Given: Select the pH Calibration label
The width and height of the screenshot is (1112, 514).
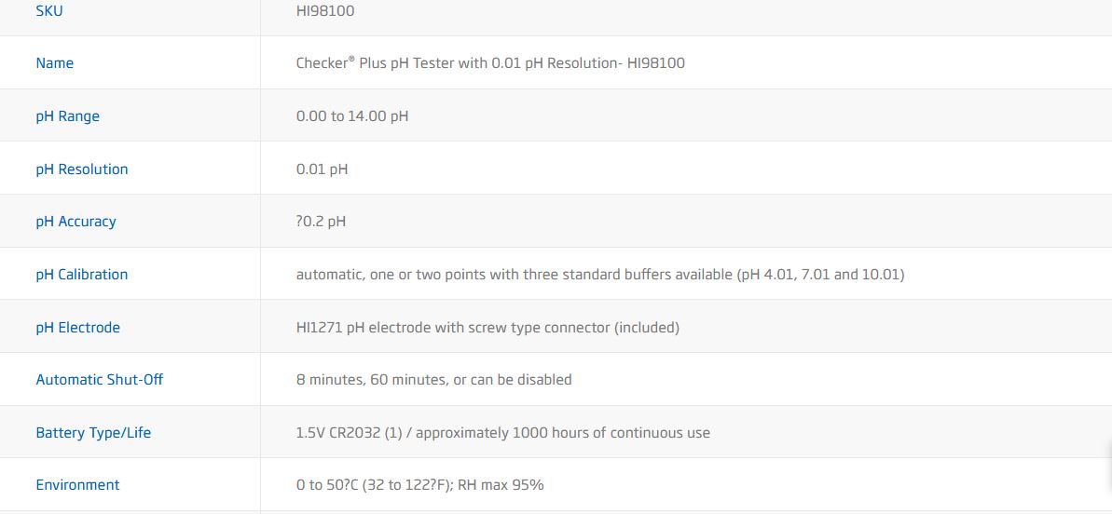Looking at the screenshot, I should (x=81, y=275).
